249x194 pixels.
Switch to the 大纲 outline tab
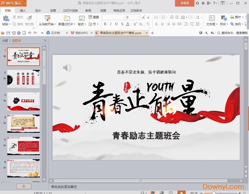5,40
